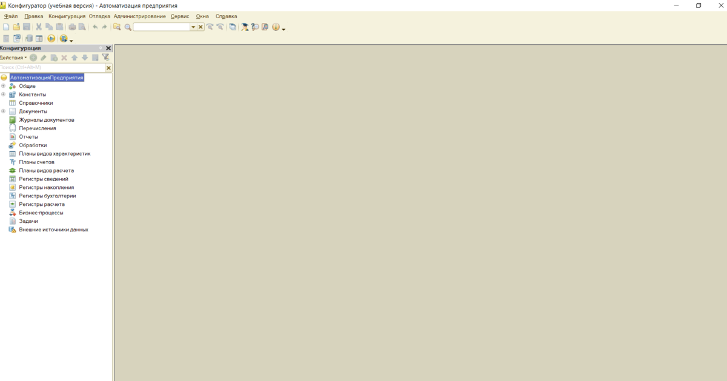This screenshot has width=727, height=381.
Task: Close the Конфигурация panel
Action: (108, 48)
